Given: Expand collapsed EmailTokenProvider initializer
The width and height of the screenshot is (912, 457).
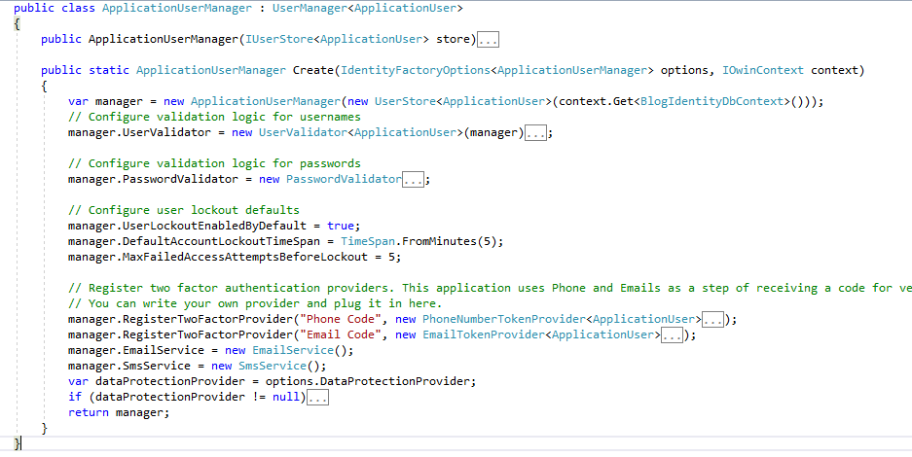Looking at the screenshot, I should coord(672,335).
